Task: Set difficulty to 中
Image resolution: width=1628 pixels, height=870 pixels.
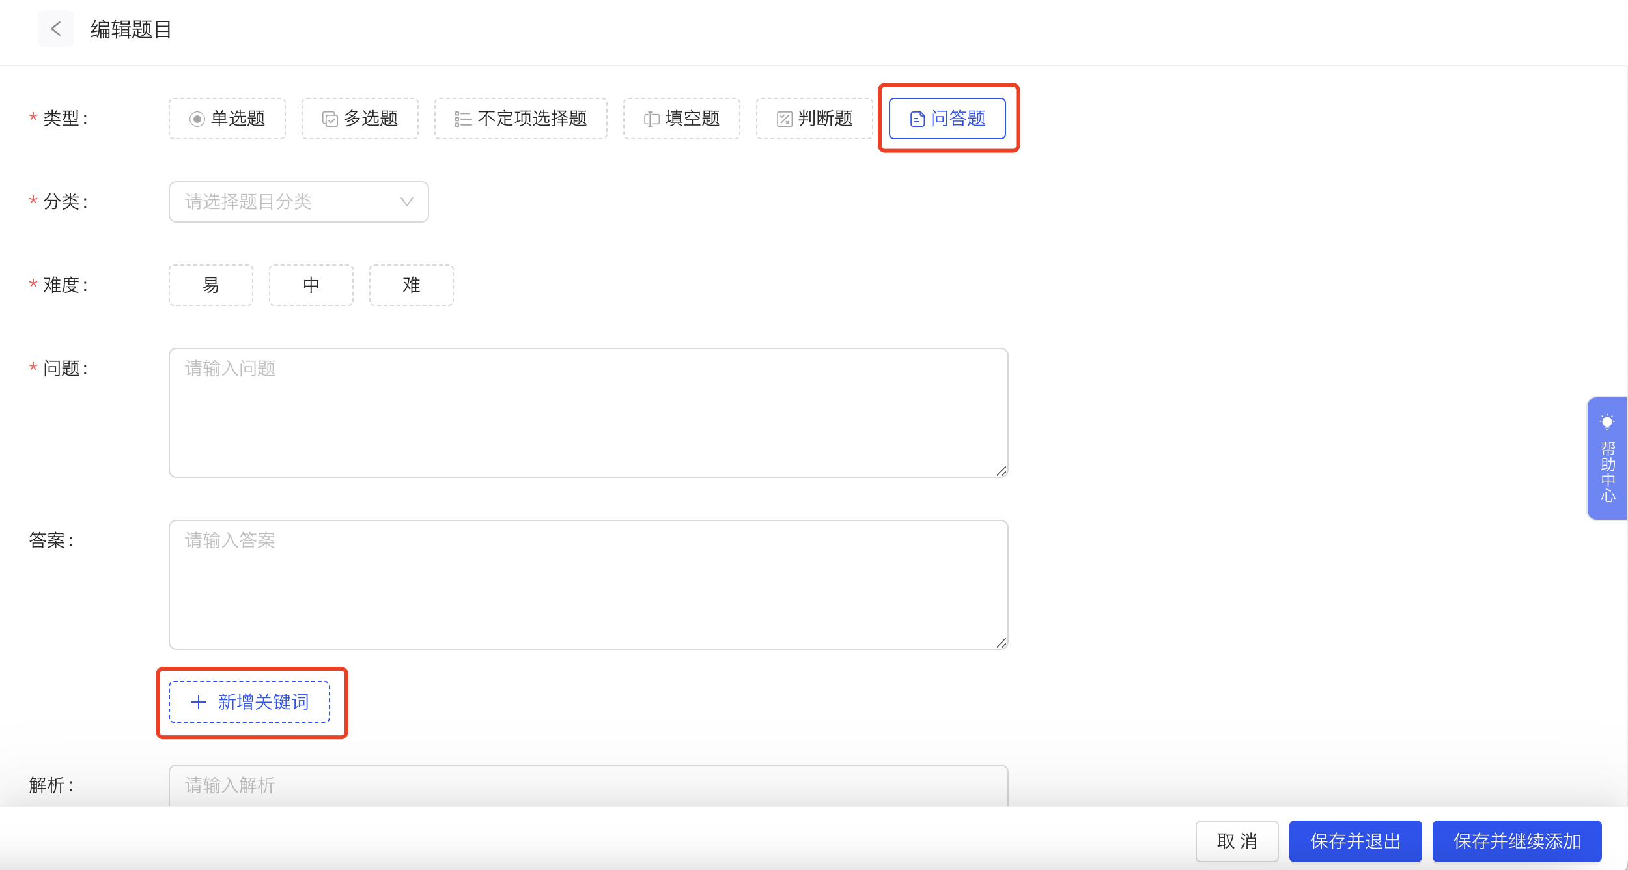Action: coord(311,285)
